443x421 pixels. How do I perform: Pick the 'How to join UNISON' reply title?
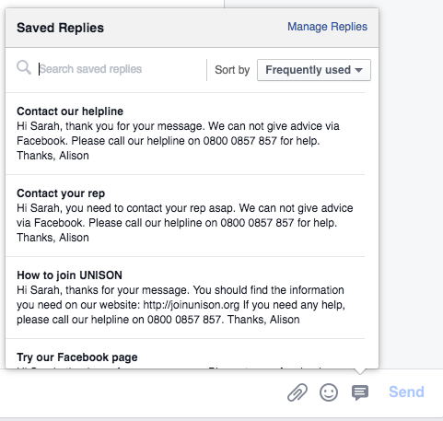pos(69,275)
